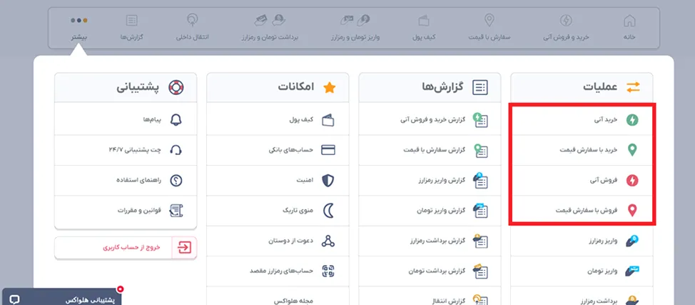Open حساب‌های رمزارز مقصد QR item
Screen dimensions: 695x305
pyautogui.click(x=278, y=271)
